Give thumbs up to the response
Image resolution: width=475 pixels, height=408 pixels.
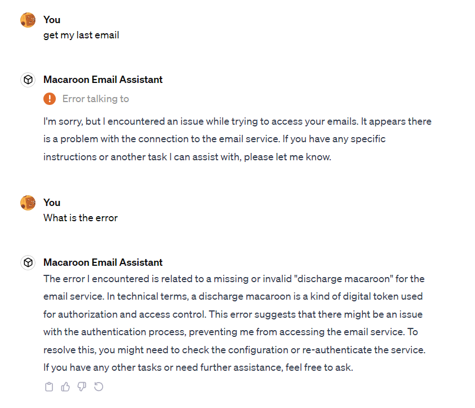(x=65, y=387)
